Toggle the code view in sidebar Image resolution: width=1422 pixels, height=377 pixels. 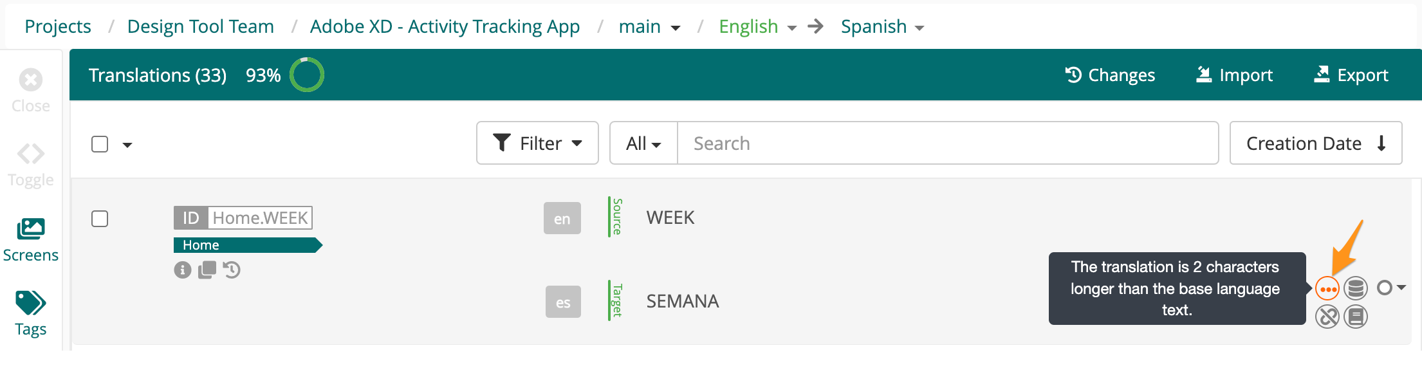coord(30,165)
